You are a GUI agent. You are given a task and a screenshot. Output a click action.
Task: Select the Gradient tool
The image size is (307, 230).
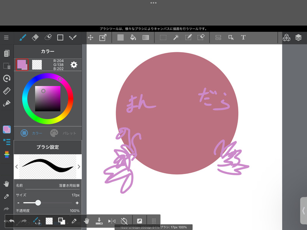tap(146, 37)
